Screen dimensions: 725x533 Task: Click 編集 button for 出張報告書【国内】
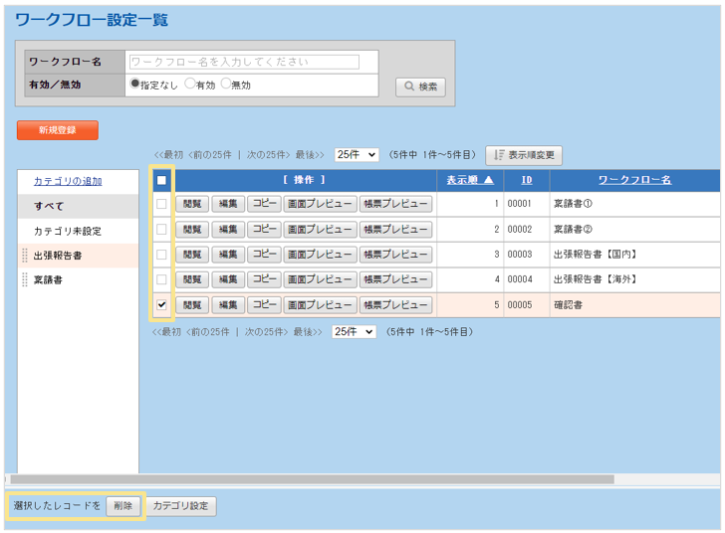(x=228, y=254)
